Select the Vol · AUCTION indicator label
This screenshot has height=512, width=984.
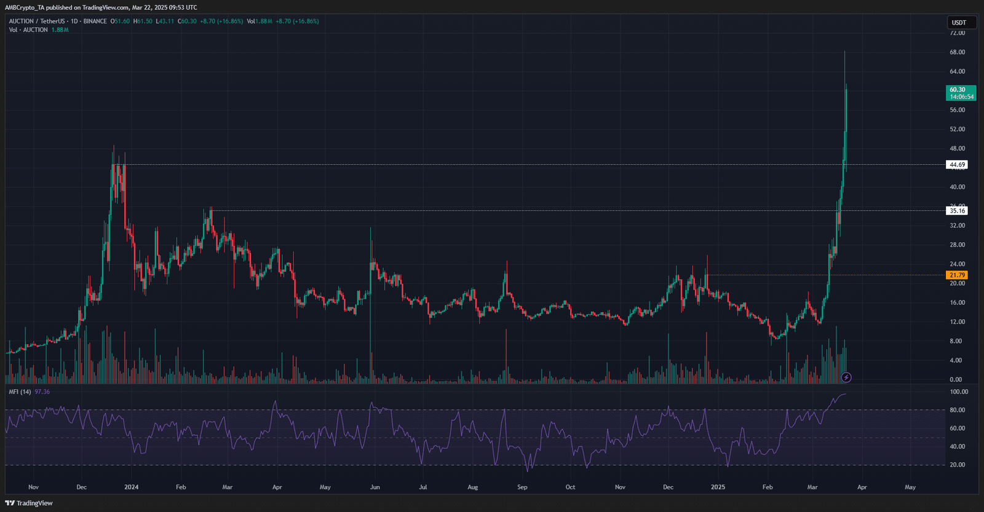pyautogui.click(x=28, y=30)
